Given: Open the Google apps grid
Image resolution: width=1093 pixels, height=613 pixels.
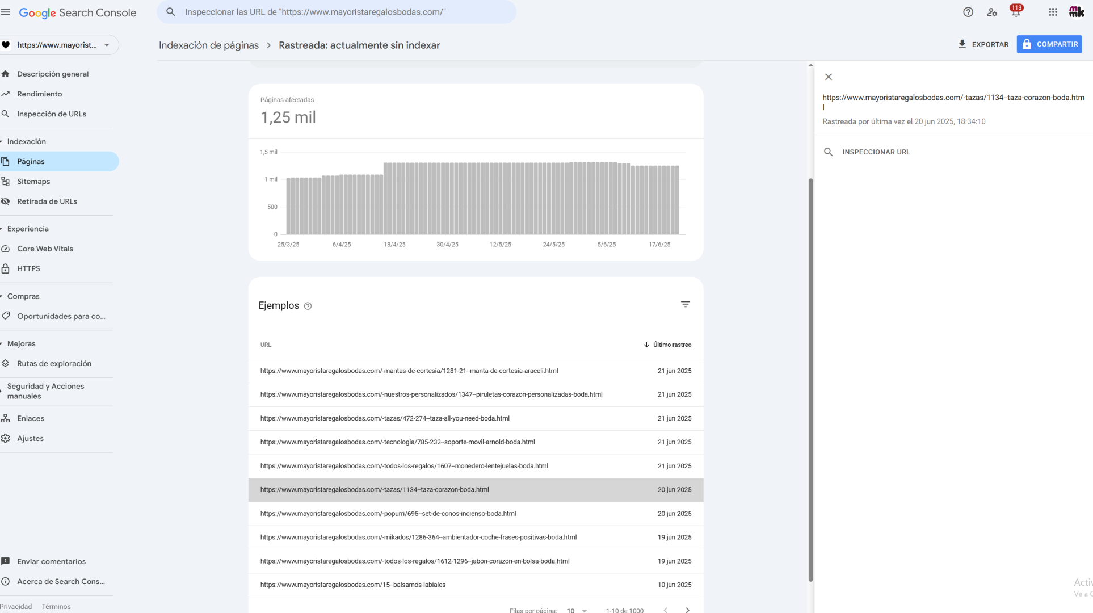Looking at the screenshot, I should pyautogui.click(x=1053, y=12).
